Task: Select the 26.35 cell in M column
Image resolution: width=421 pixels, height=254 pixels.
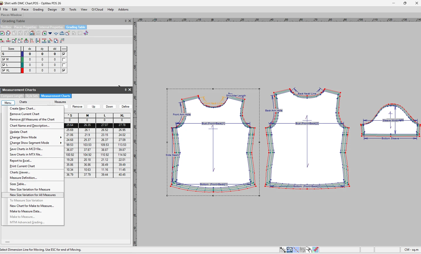Action: (87, 125)
